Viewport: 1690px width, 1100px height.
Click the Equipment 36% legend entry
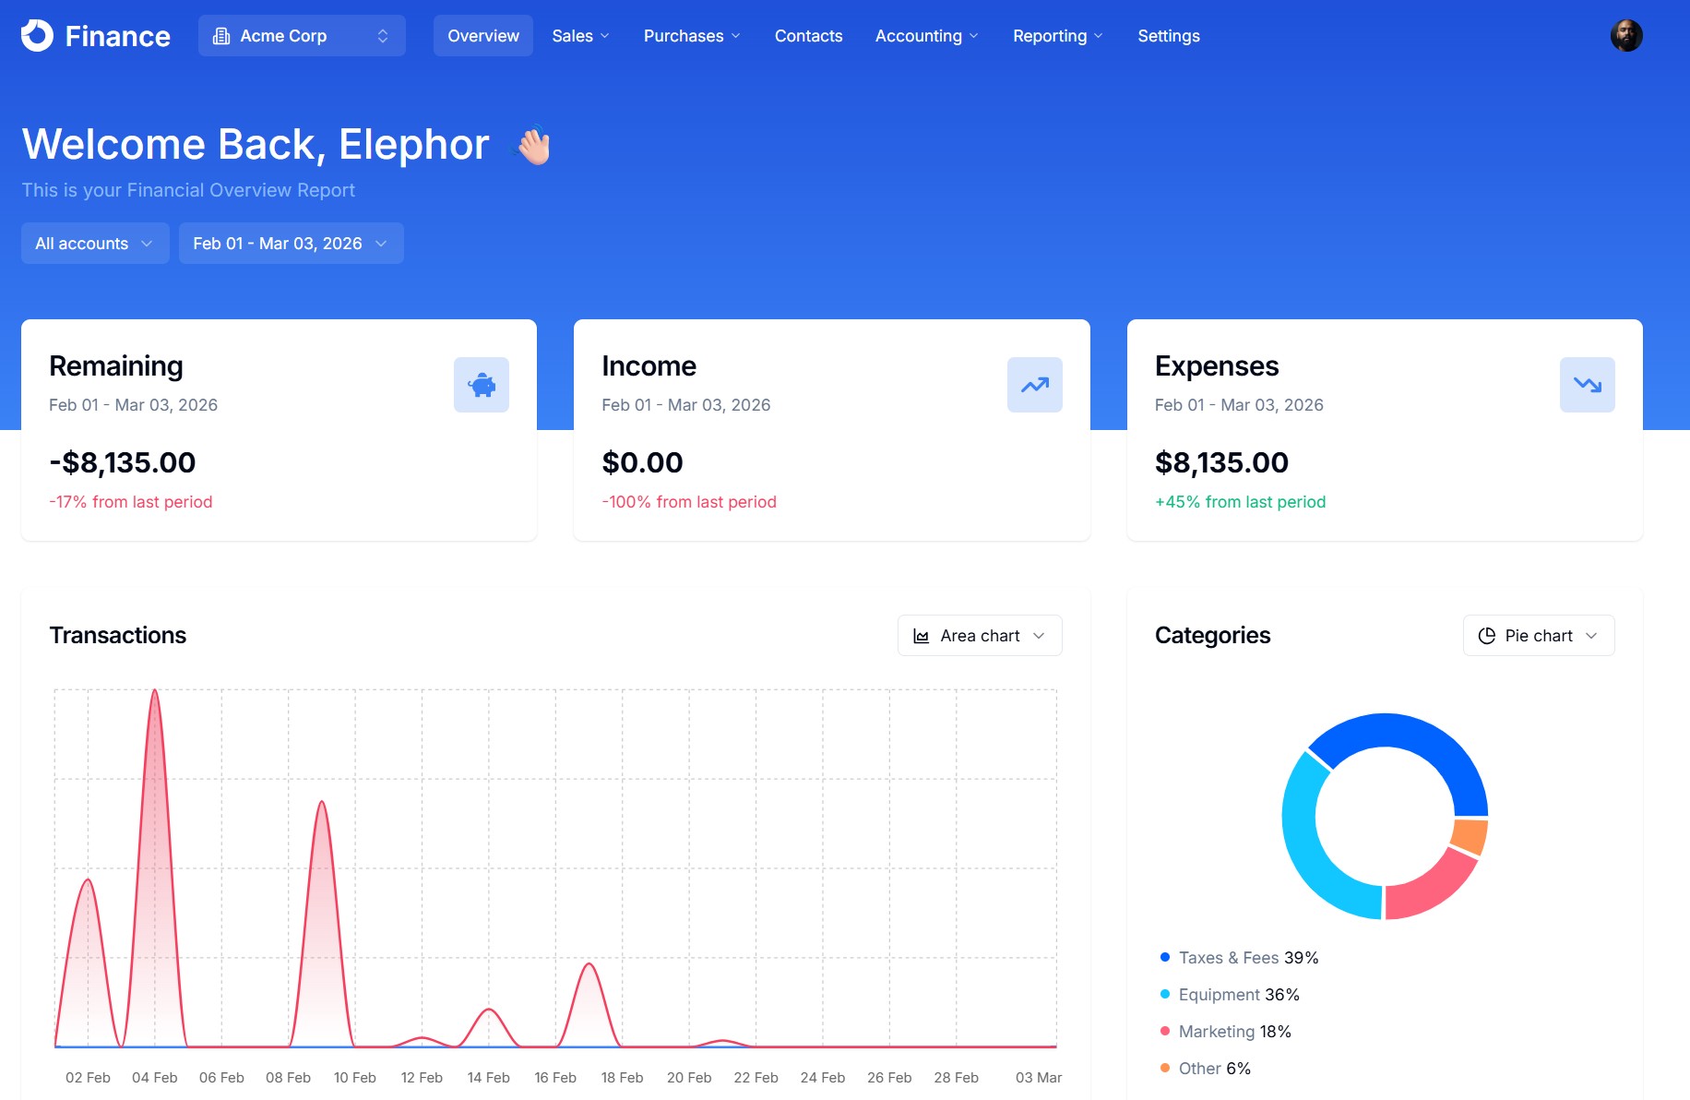point(1237,994)
